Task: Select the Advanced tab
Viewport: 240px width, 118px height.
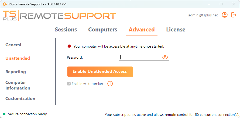Action: pos(142,30)
